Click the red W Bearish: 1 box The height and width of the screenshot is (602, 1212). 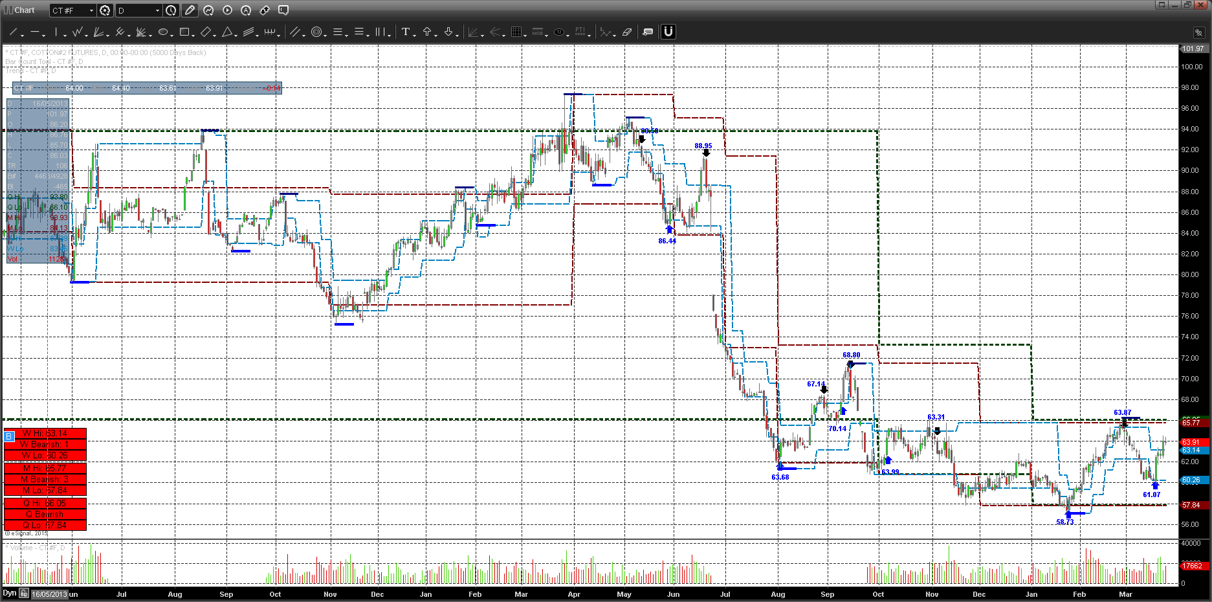click(x=45, y=445)
